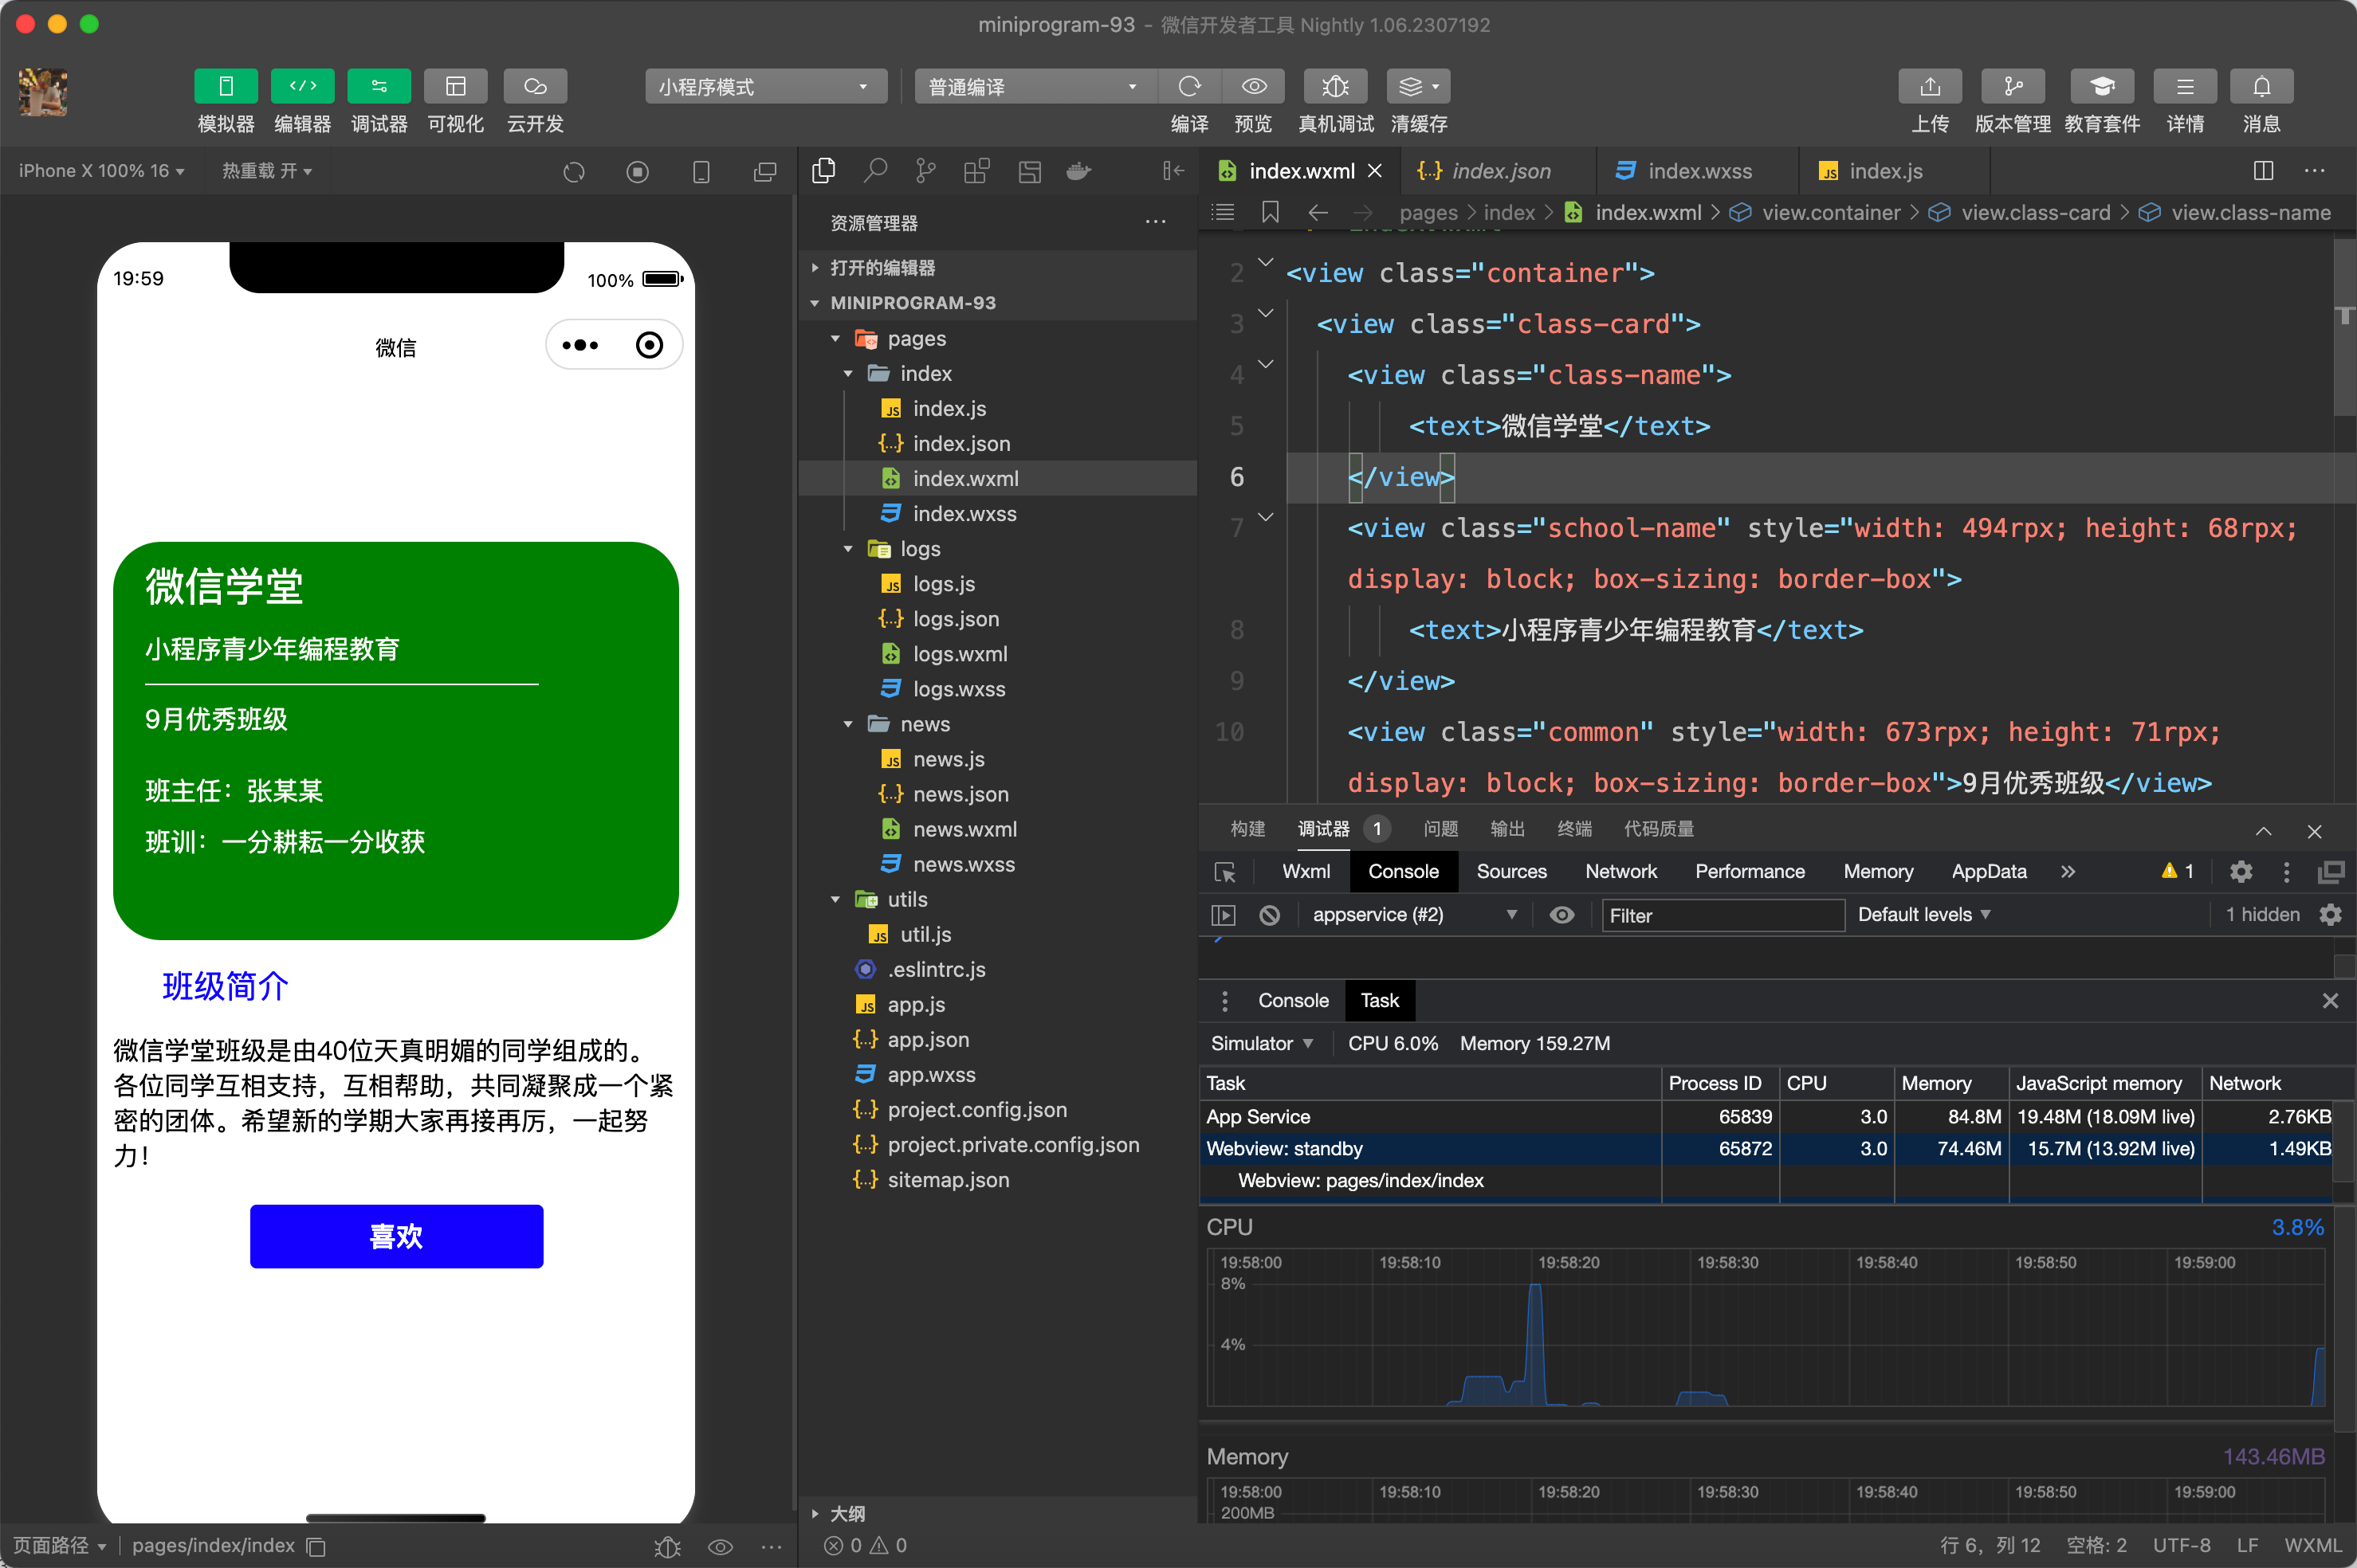Open the visual design (可视化) panel

(x=455, y=87)
